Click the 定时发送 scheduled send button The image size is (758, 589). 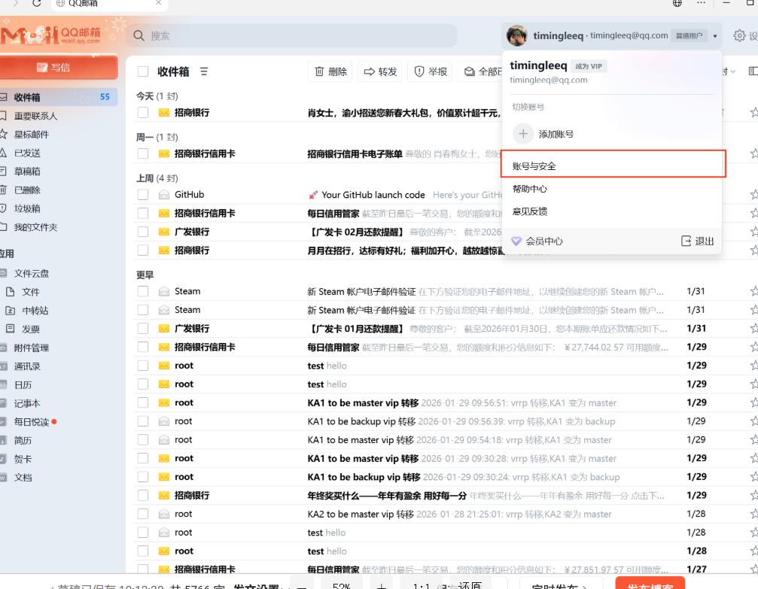[x=561, y=584]
